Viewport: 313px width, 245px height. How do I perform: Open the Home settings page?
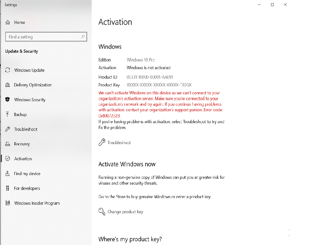pyautogui.click(x=20, y=22)
